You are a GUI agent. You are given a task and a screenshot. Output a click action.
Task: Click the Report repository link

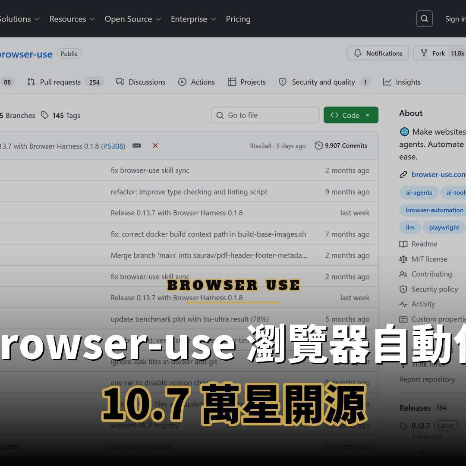(427, 379)
